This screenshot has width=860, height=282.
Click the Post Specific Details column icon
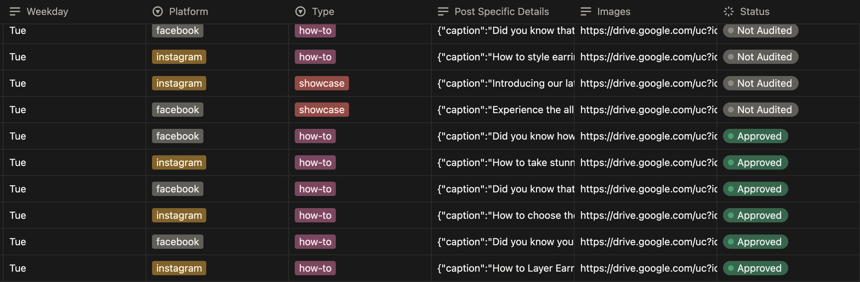(443, 12)
